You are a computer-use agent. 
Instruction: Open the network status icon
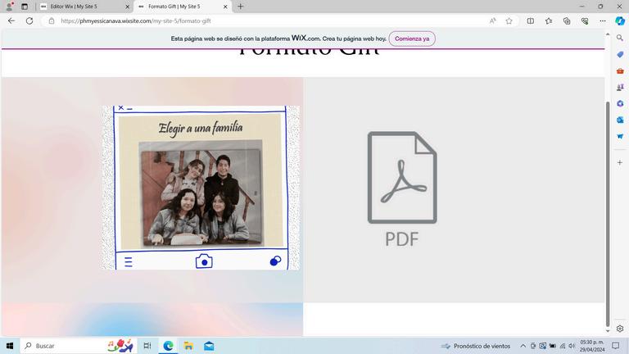click(563, 346)
